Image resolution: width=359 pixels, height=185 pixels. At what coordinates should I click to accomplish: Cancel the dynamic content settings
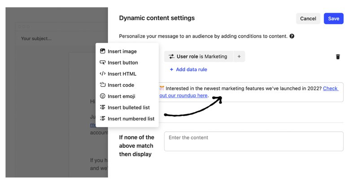point(308,18)
